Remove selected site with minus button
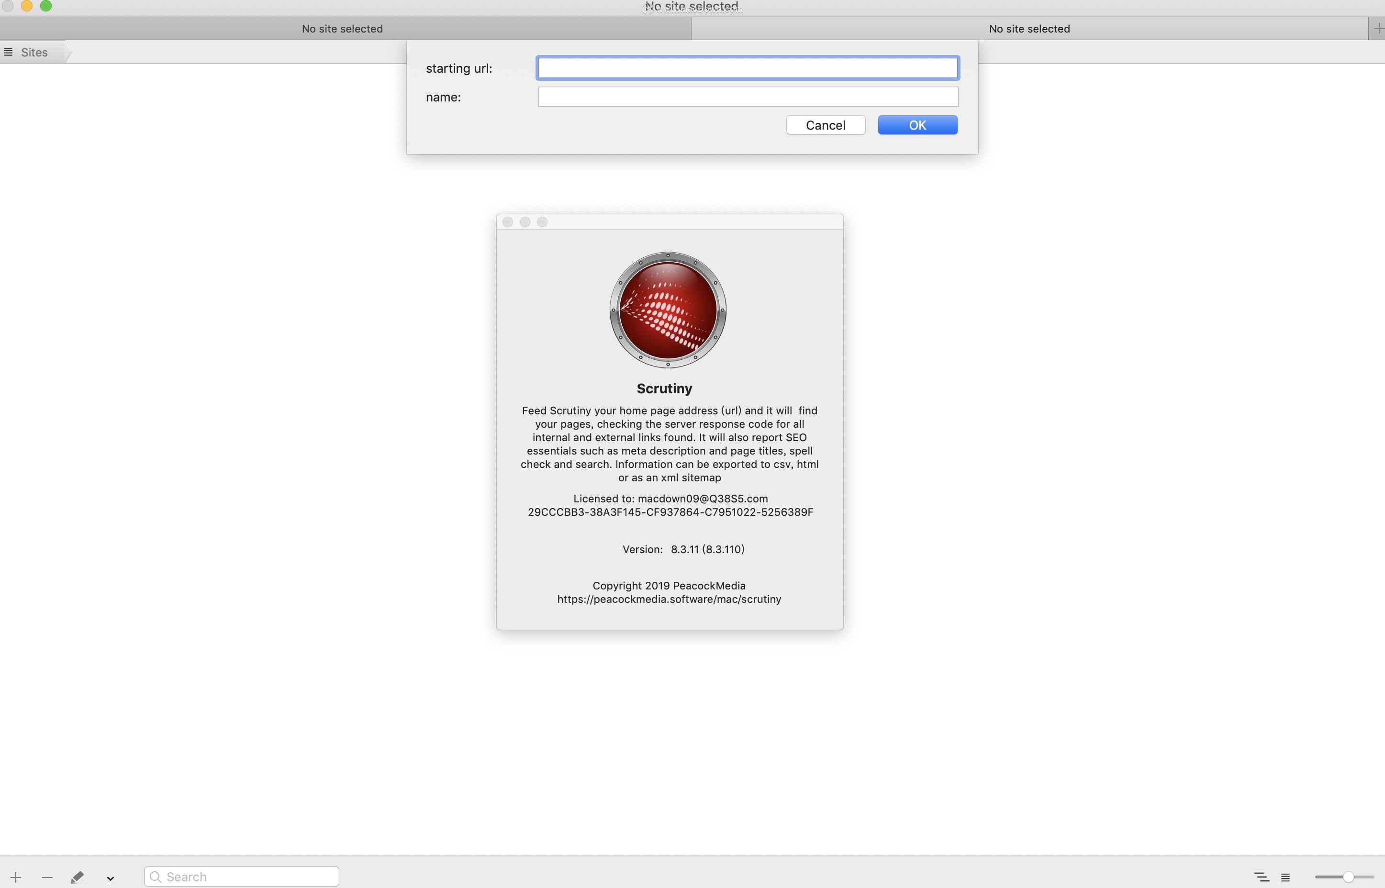The image size is (1385, 888). [47, 877]
